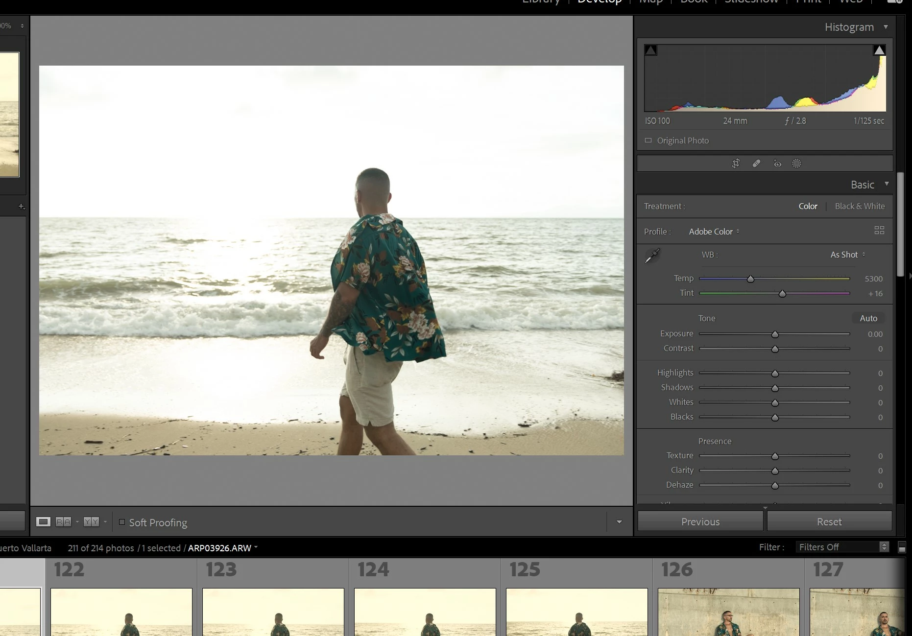The width and height of the screenshot is (912, 636).
Task: Open the Filters Off dropdown
Action: click(843, 547)
